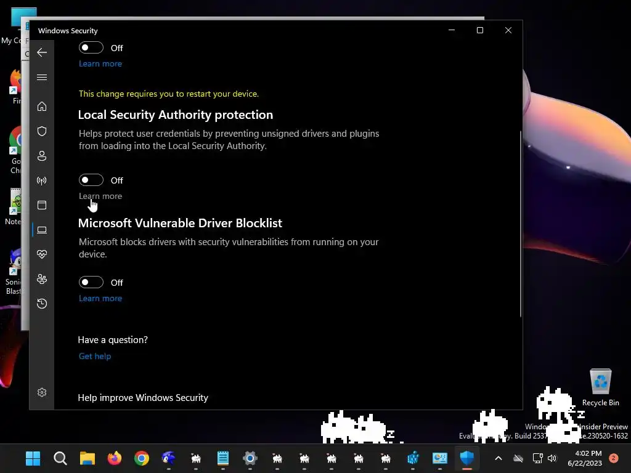The width and height of the screenshot is (631, 473).
Task: Maximize the Windows Security window
Action: point(479,30)
